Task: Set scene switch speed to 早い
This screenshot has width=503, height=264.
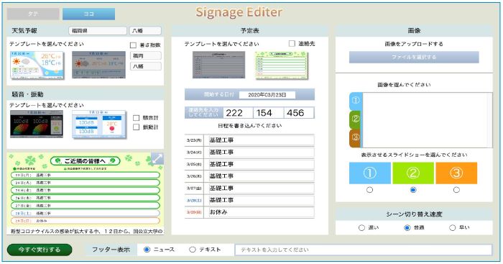Action: click(452, 228)
